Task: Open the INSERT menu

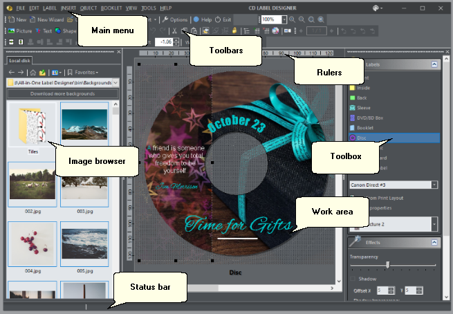Action: [x=68, y=7]
